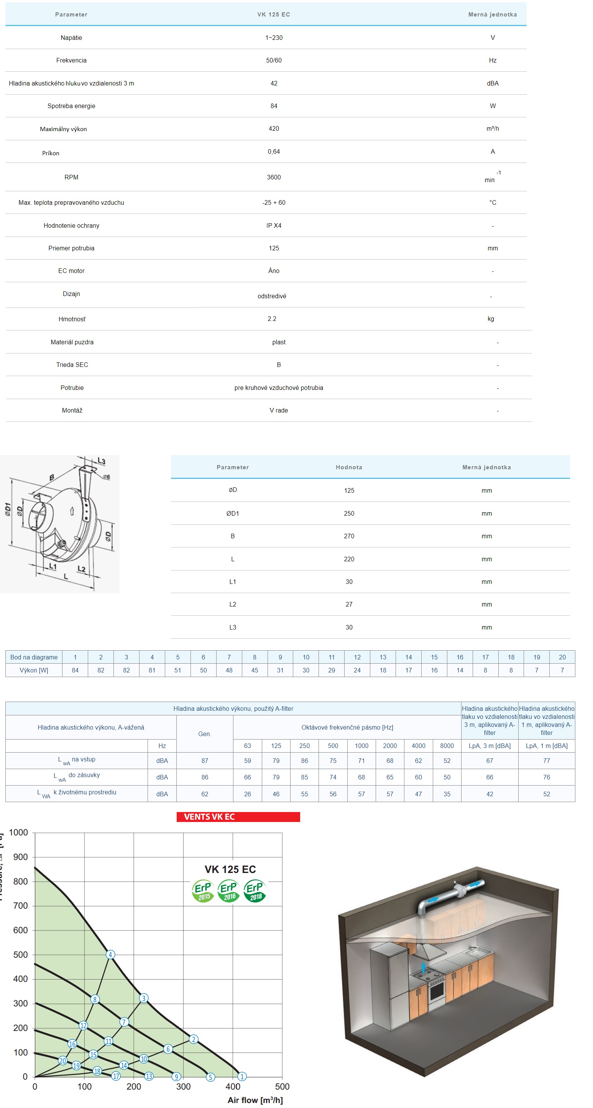Click the "LpA, 3 m [dBA]" header
This screenshot has width=593, height=1108.
[x=490, y=746]
